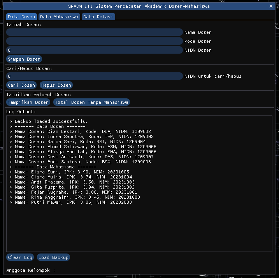
Task: Select the NIDN Dosen input field
Action: [x=95, y=50]
